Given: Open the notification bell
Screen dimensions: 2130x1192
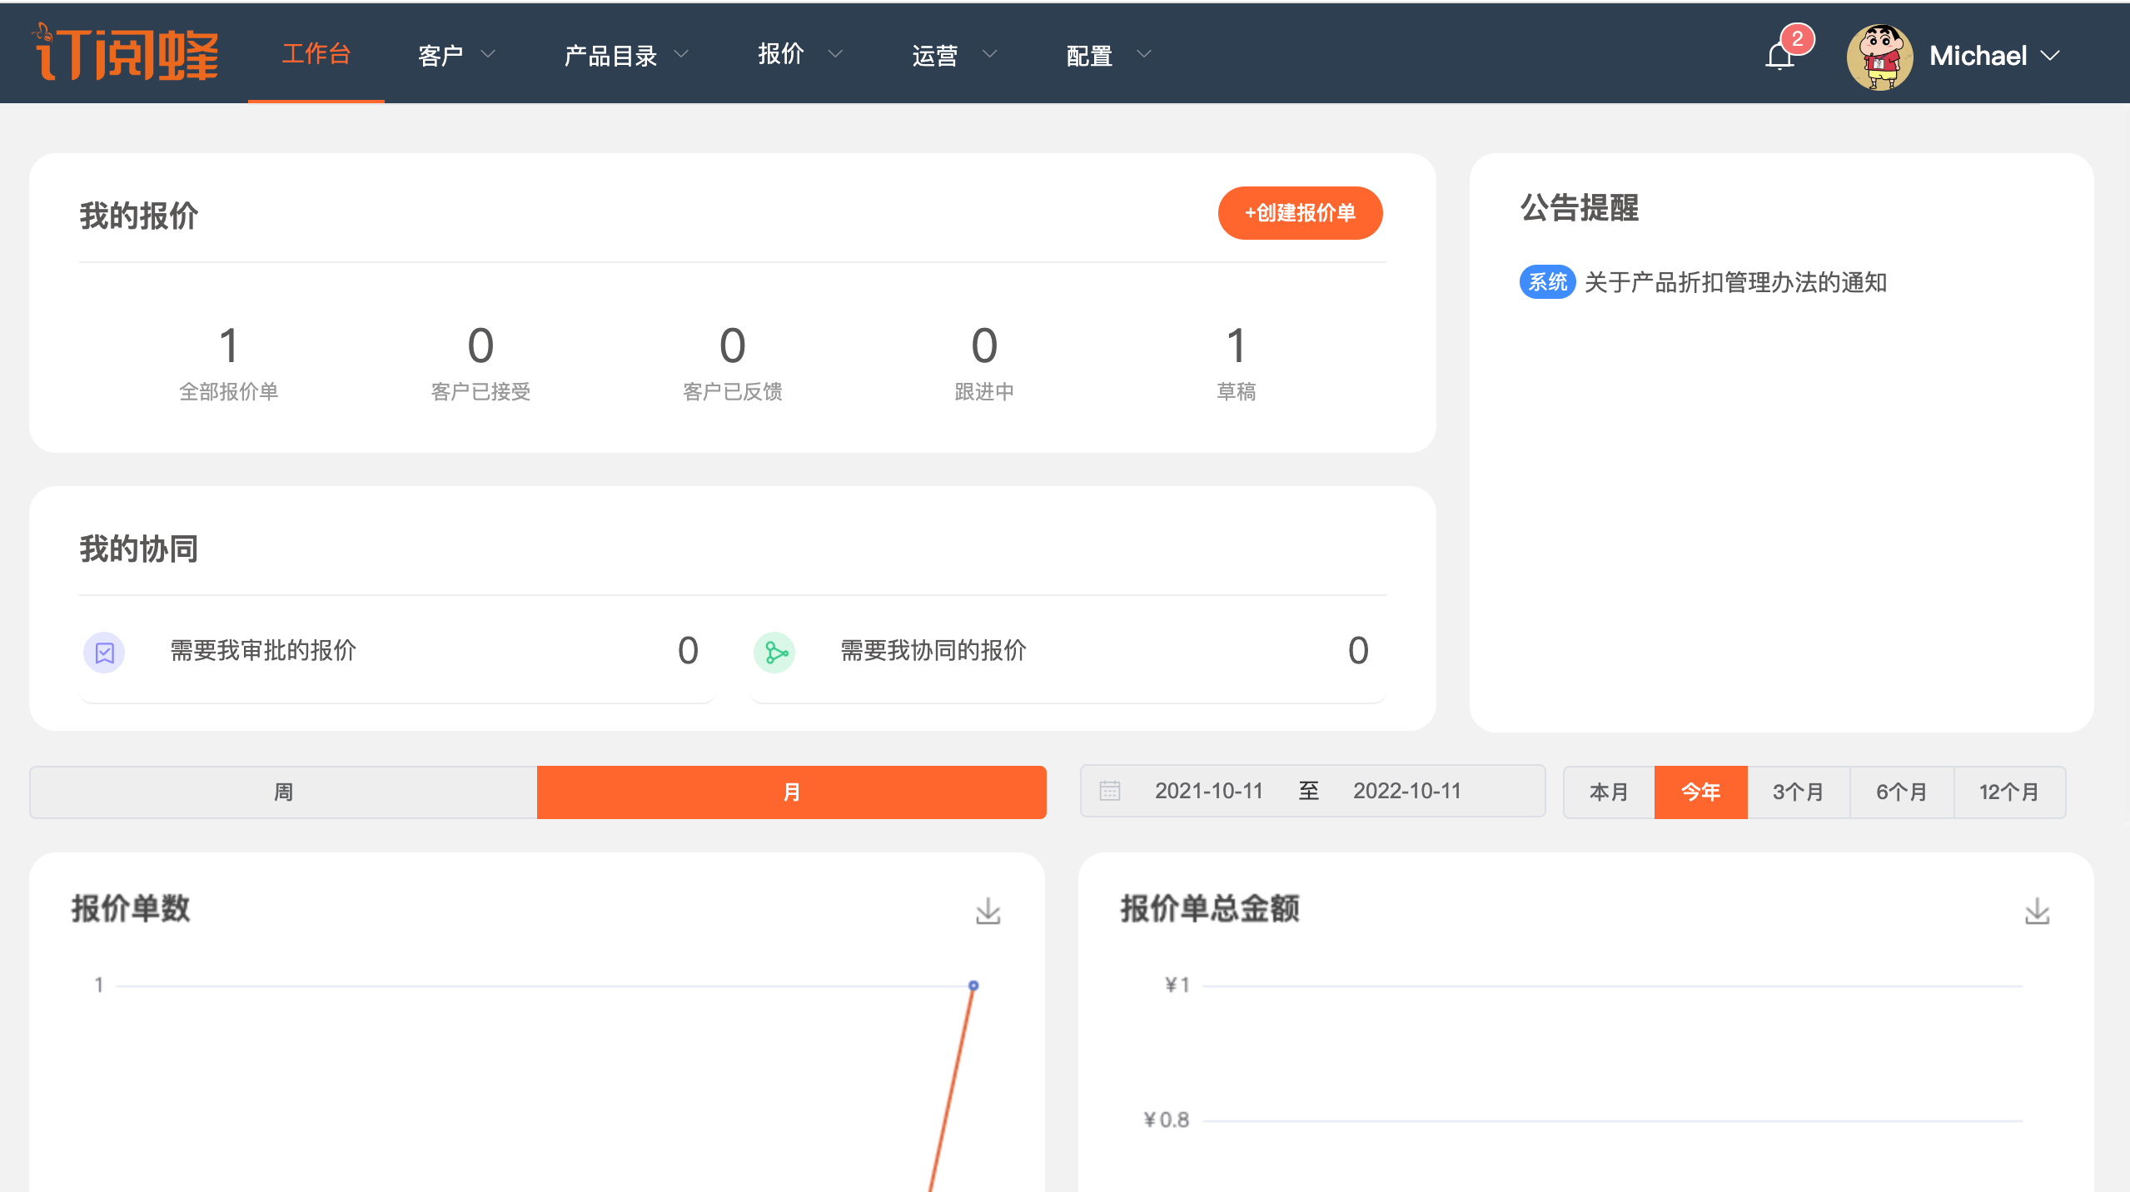Looking at the screenshot, I should (1780, 56).
